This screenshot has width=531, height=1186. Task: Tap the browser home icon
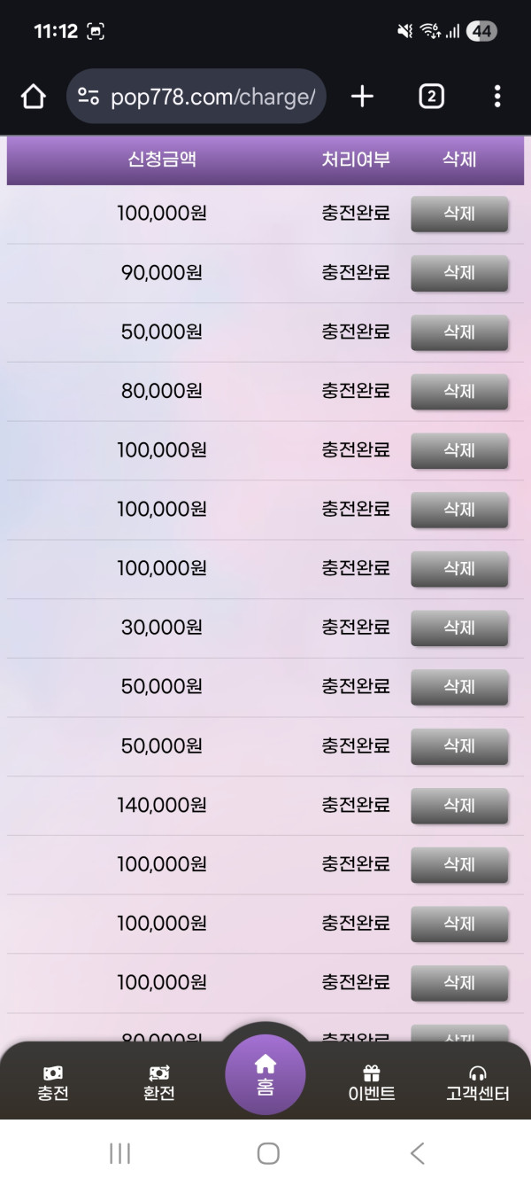(34, 97)
